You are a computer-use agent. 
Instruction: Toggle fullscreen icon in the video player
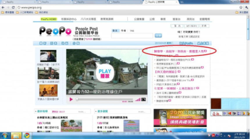[x=143, y=100]
